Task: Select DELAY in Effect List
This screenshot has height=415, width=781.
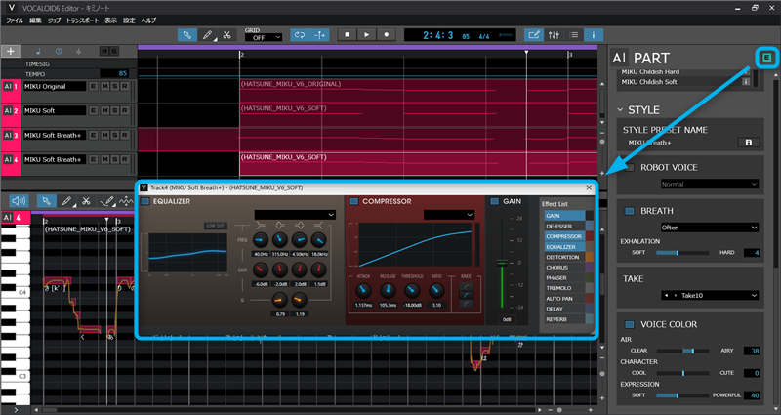Action: [565, 309]
